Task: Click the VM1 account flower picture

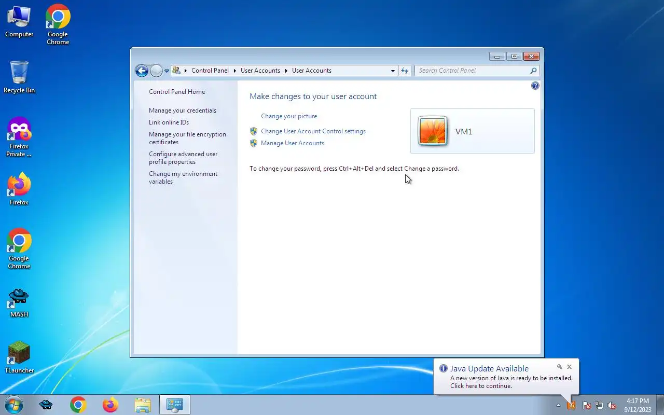Action: click(433, 131)
